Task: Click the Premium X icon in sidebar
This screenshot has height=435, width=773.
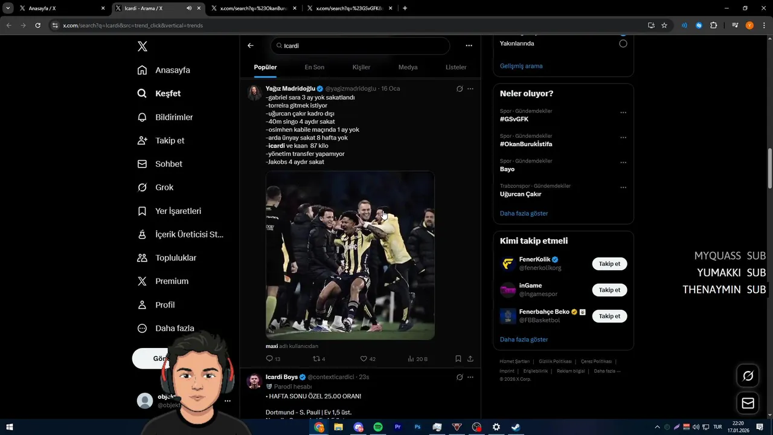Action: 142,281
